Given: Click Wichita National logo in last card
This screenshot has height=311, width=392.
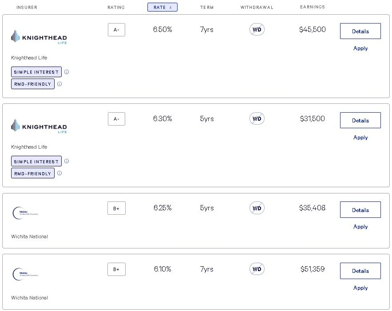Looking at the screenshot, I should [x=26, y=274].
